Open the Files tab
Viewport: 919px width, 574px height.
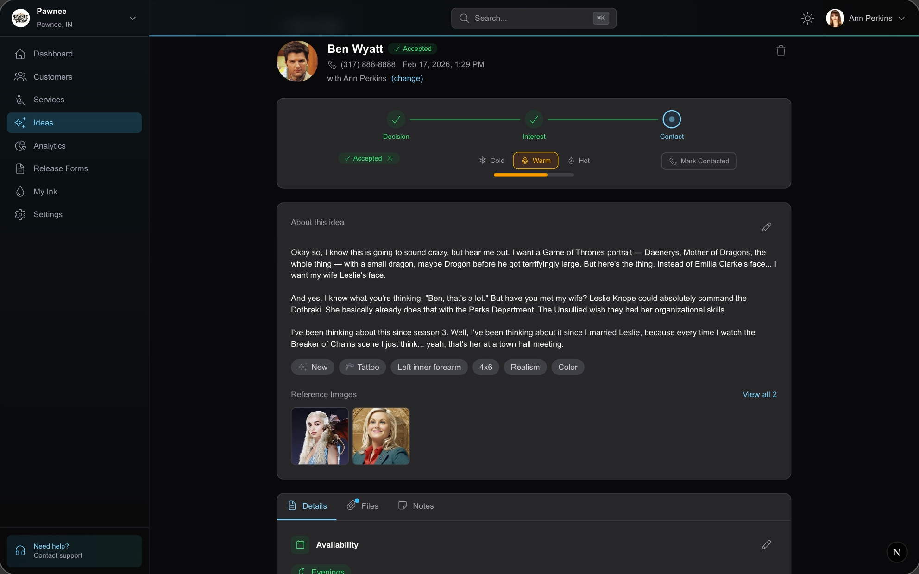[363, 506]
